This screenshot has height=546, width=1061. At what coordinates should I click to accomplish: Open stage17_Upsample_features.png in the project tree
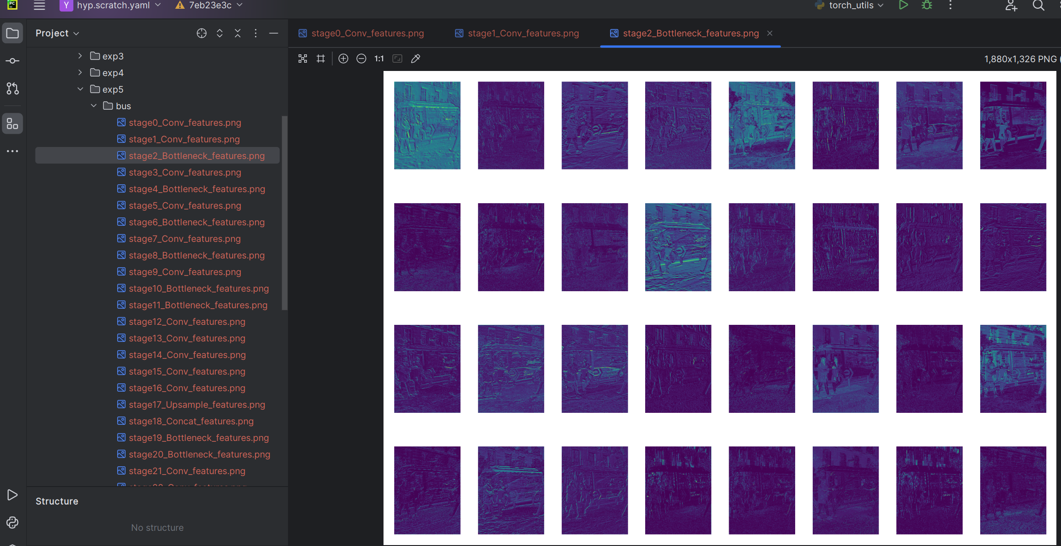(197, 405)
